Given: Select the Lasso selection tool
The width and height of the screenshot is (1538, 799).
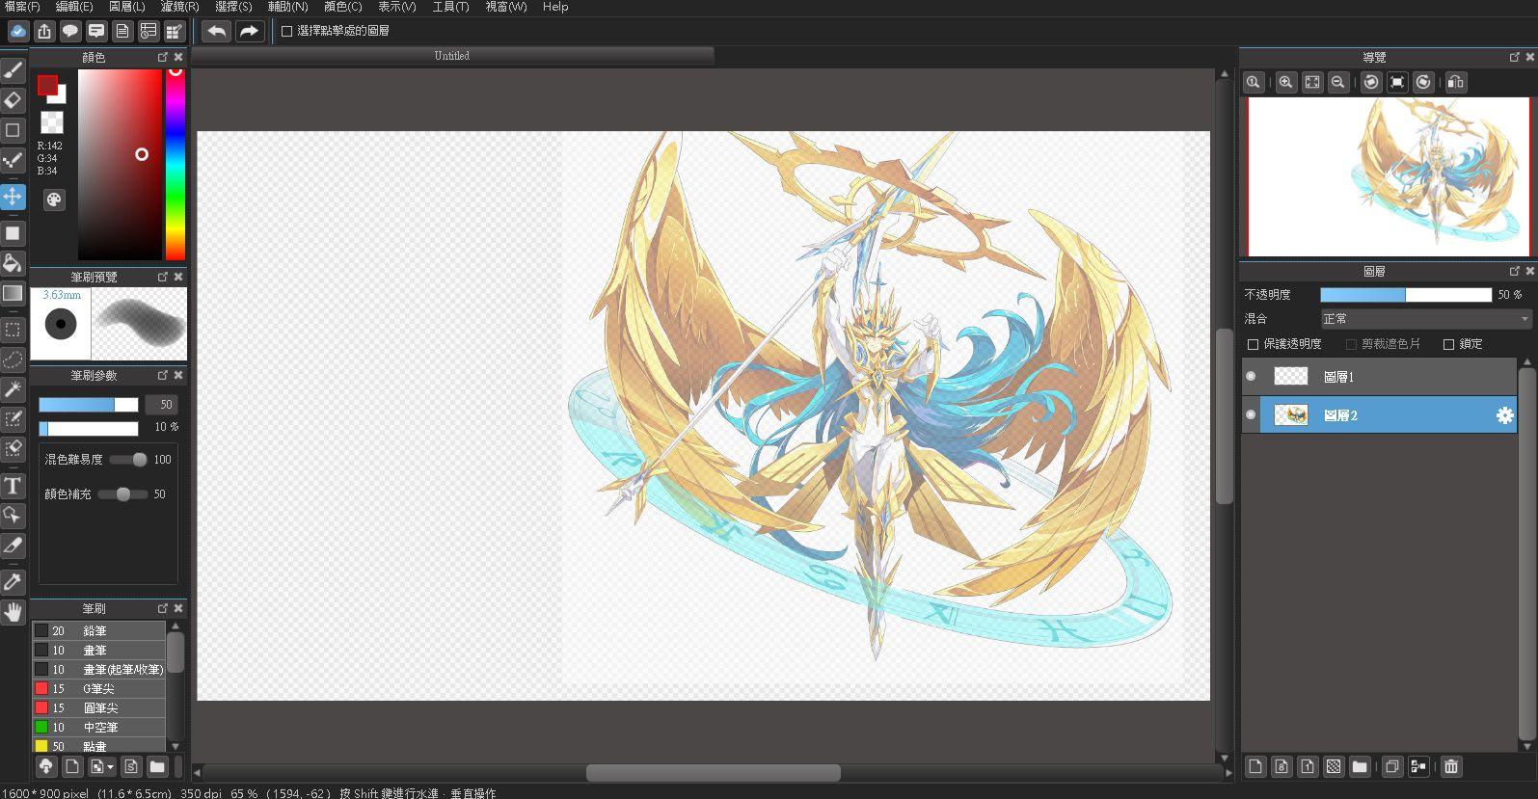Looking at the screenshot, I should click(13, 360).
